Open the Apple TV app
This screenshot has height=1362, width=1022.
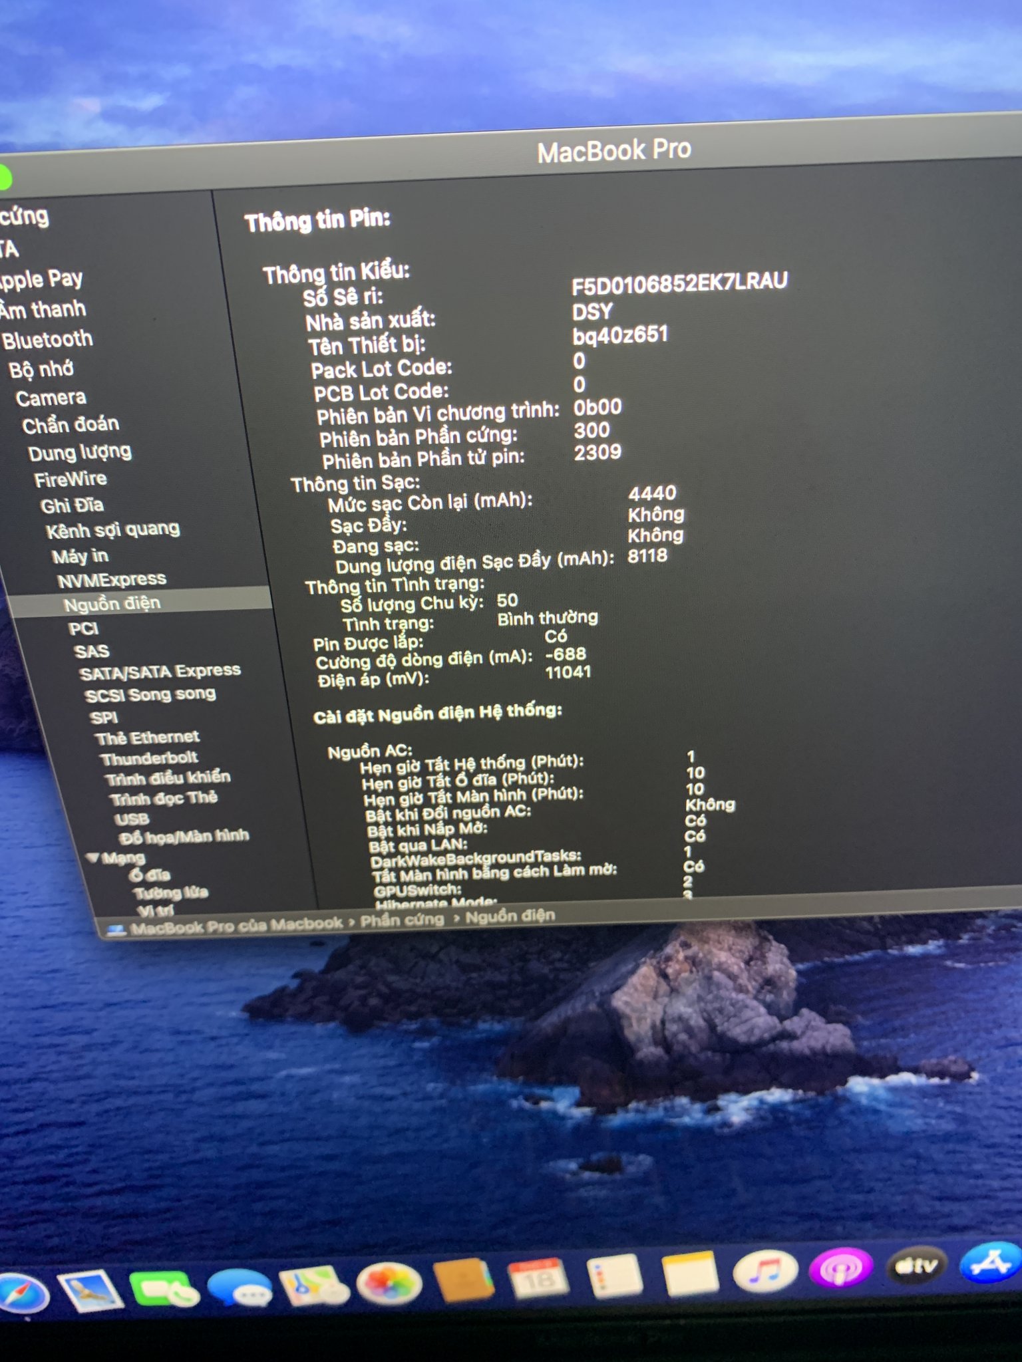pyautogui.click(x=917, y=1266)
